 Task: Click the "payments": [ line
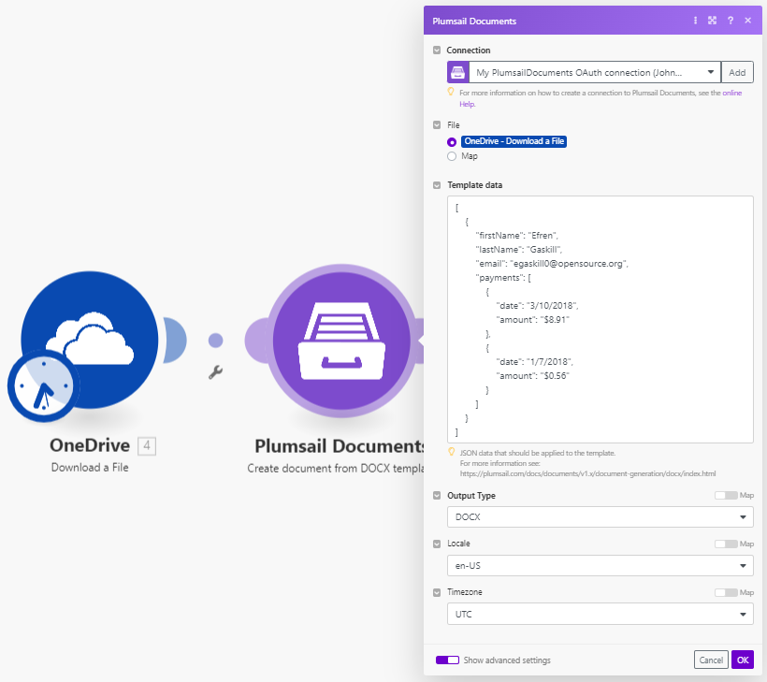click(503, 278)
